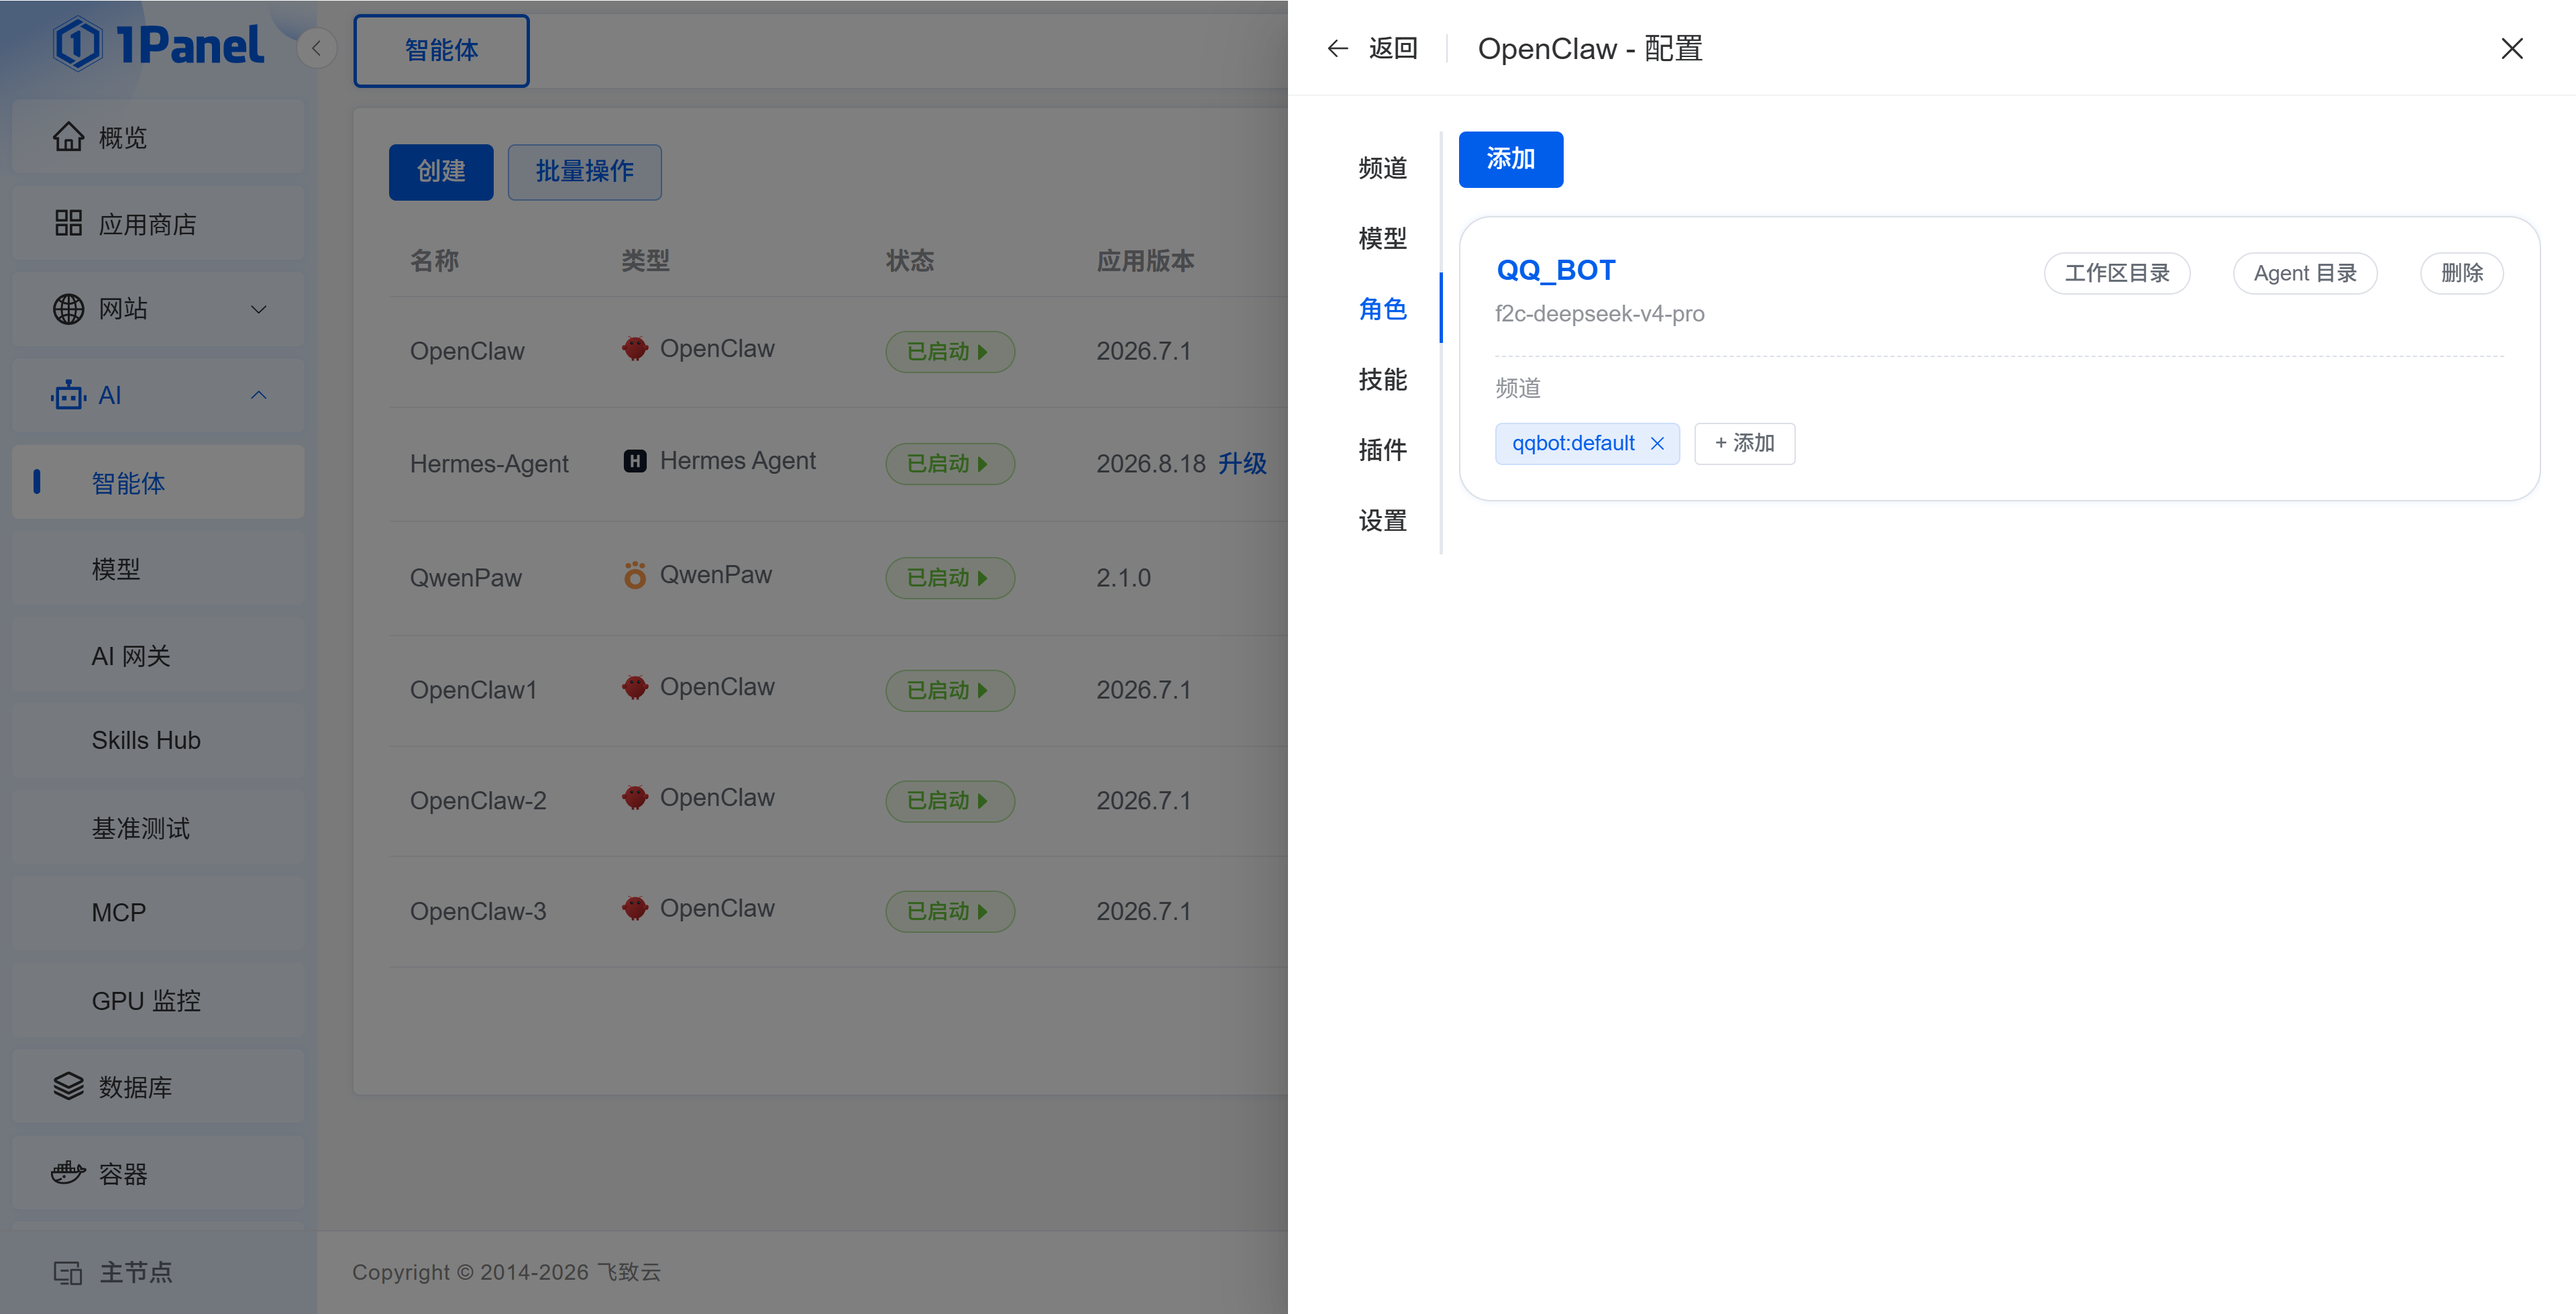Open status dropdown for QwenPaw row
The width and height of the screenshot is (2576, 1314).
click(950, 577)
